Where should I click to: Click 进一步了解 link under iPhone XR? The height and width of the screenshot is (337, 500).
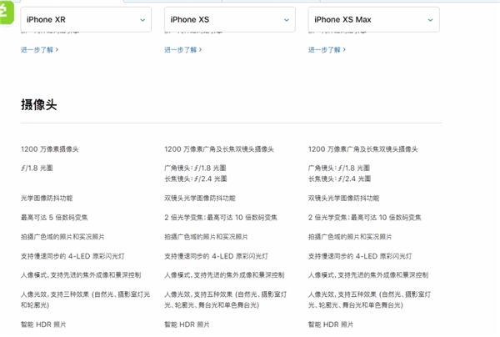coord(39,50)
